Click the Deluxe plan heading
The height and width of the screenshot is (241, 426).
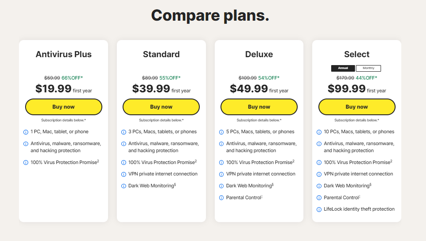[x=259, y=55]
